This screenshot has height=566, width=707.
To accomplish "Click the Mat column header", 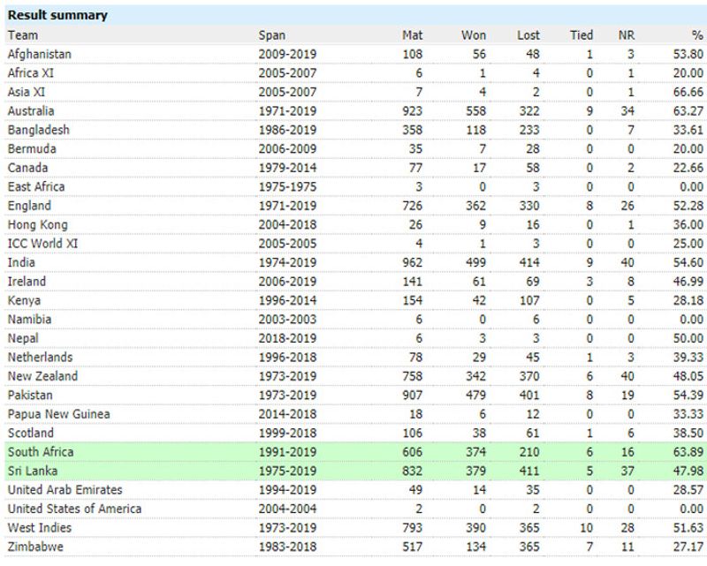I will [411, 35].
